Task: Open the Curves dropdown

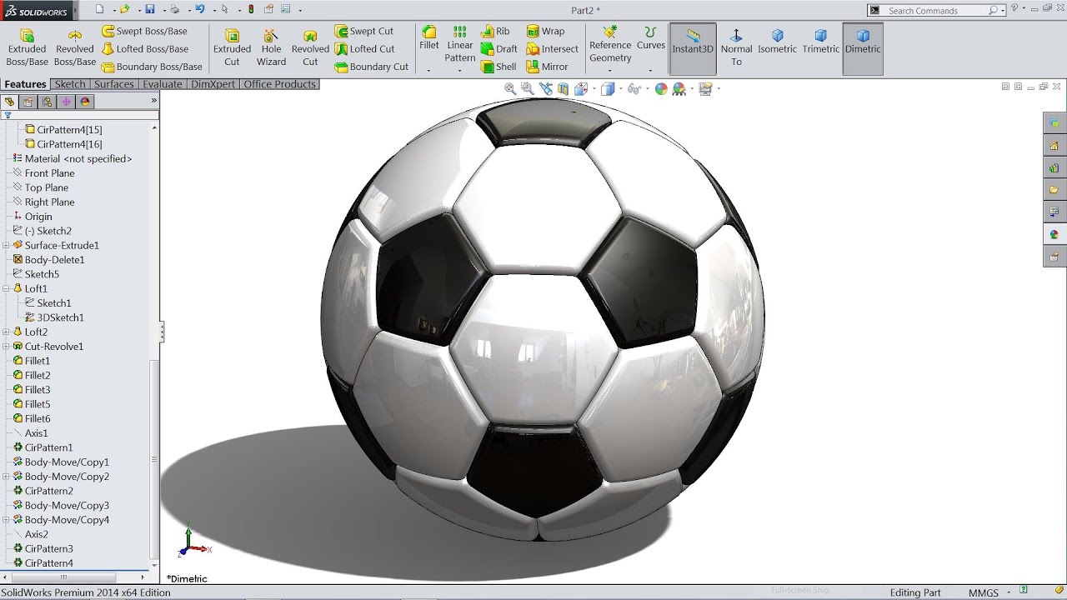Action: (x=650, y=70)
